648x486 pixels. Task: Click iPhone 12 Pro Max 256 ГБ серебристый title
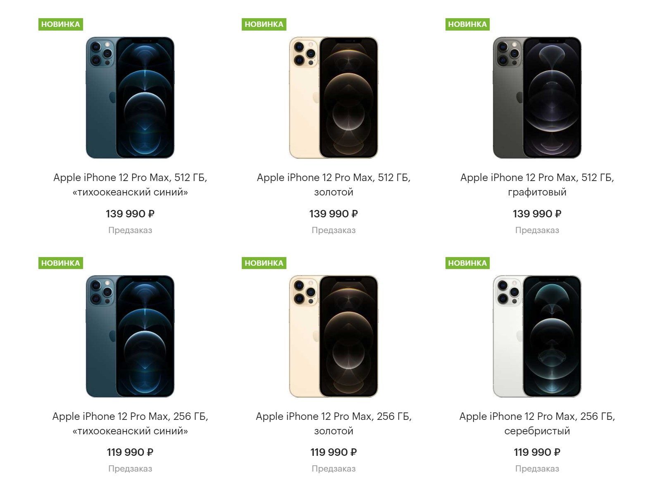click(x=537, y=424)
